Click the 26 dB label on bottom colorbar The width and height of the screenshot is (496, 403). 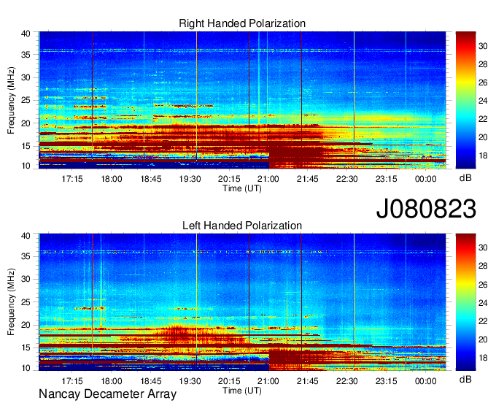pyautogui.click(x=483, y=285)
